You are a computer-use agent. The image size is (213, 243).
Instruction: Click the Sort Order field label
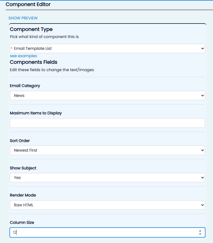pos(20,141)
